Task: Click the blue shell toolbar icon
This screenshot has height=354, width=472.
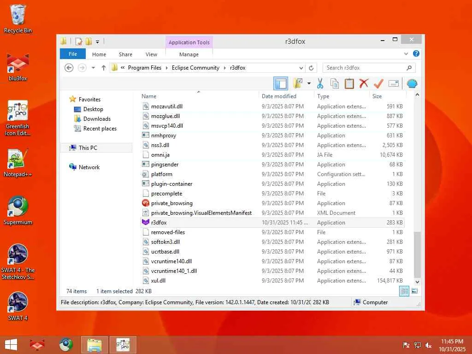Action: (x=412, y=83)
